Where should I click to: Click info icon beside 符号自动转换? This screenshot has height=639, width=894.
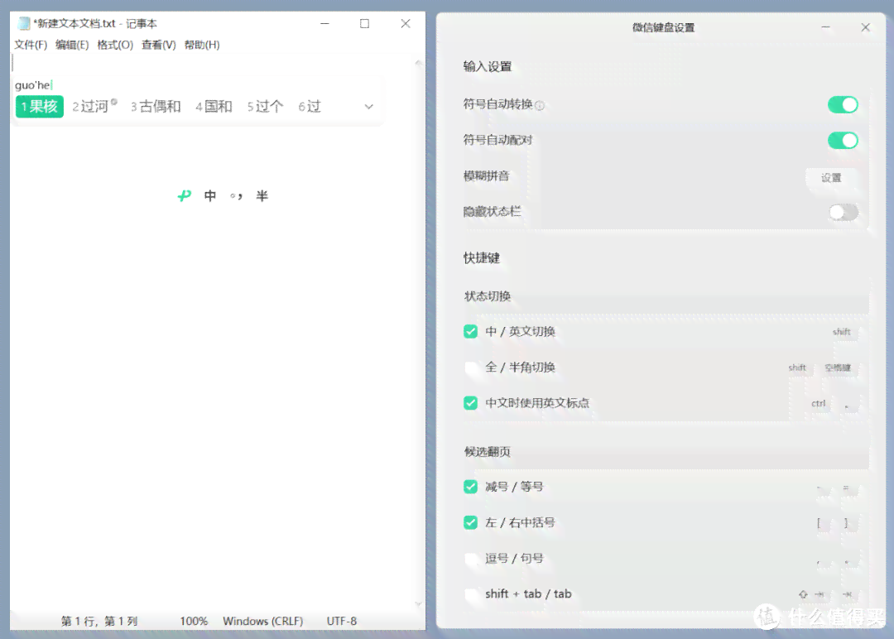[x=540, y=105]
